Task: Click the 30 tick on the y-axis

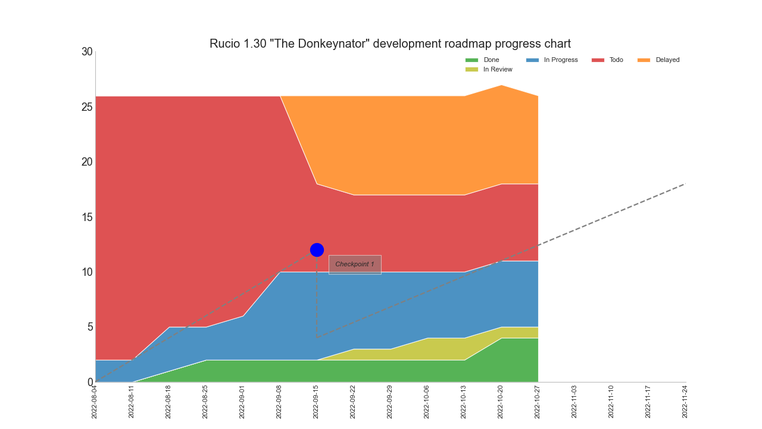Action: (87, 52)
